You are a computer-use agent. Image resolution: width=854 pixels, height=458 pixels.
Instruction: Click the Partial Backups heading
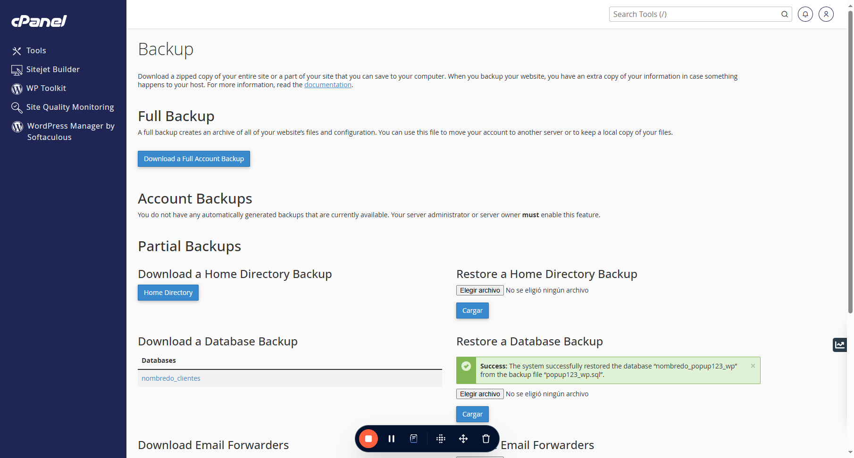click(x=189, y=246)
